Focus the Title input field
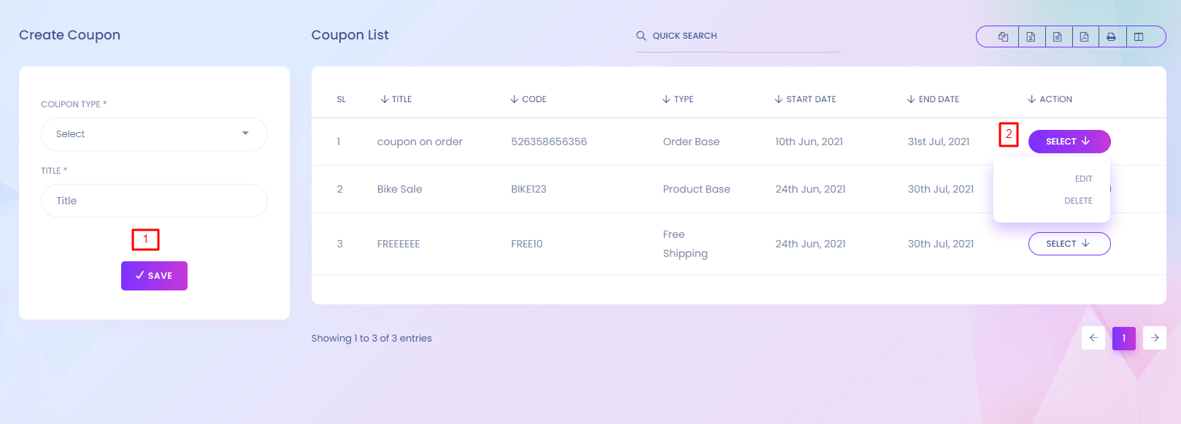1181x424 pixels. (x=154, y=201)
